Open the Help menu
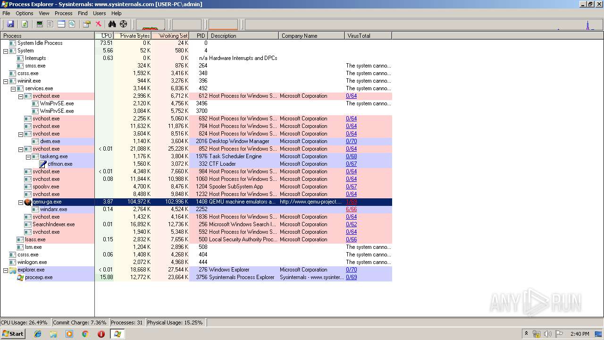The image size is (604, 340). (116, 13)
